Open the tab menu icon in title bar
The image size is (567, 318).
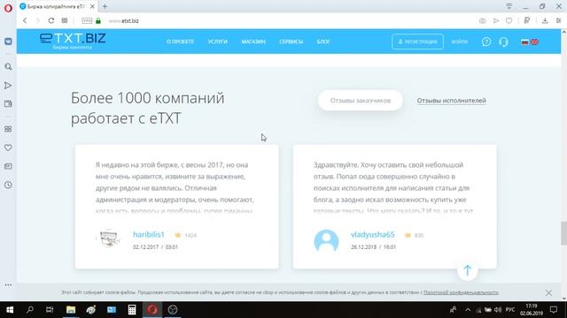click(x=509, y=6)
